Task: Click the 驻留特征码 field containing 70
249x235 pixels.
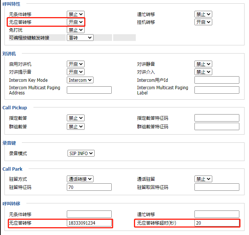Action: pos(89,187)
